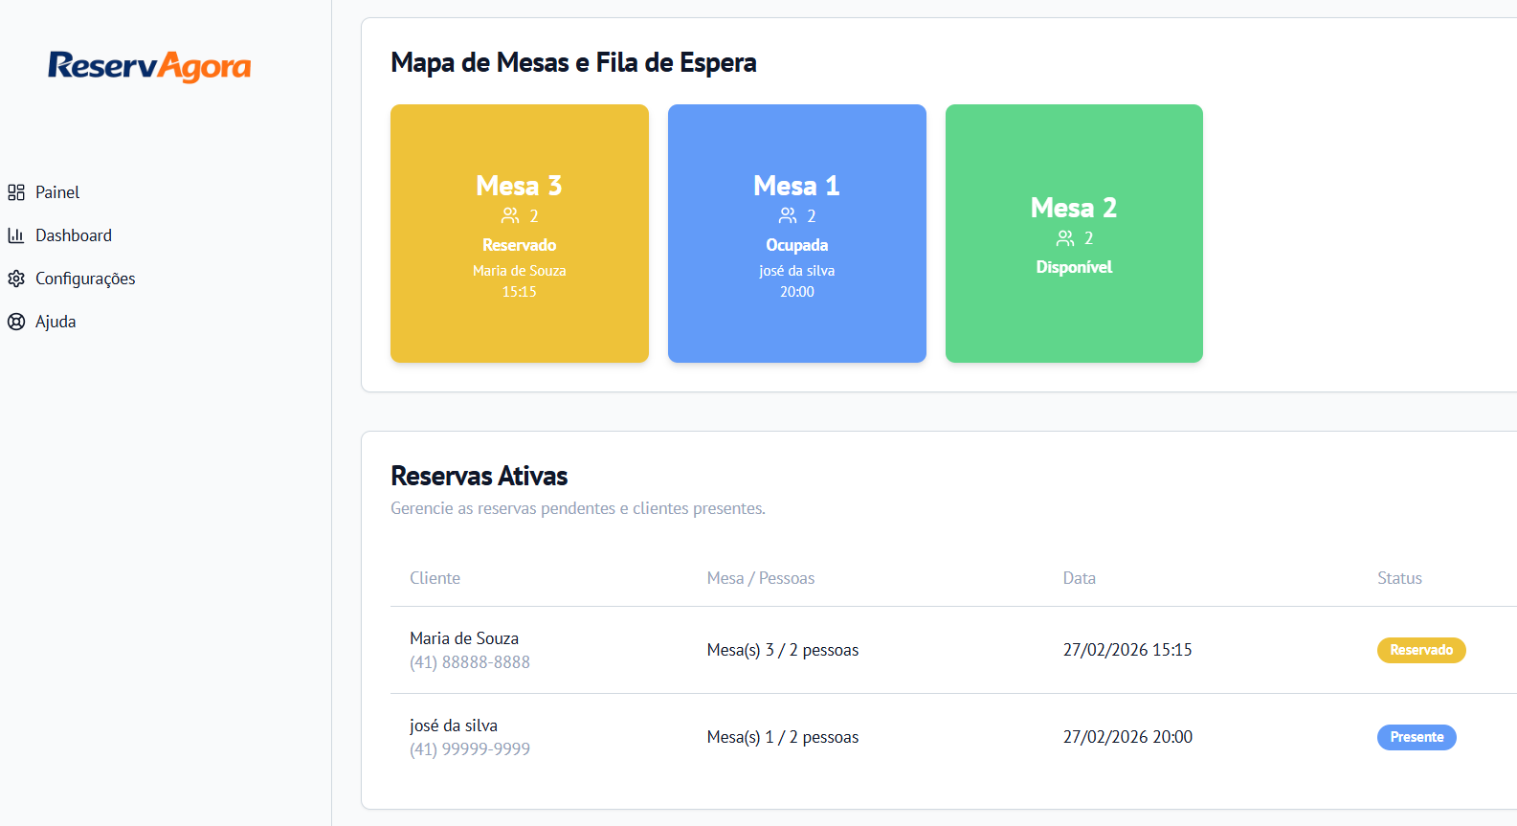Click the Configurações gear icon
Viewport: 1517px width, 826px height.
(x=15, y=278)
